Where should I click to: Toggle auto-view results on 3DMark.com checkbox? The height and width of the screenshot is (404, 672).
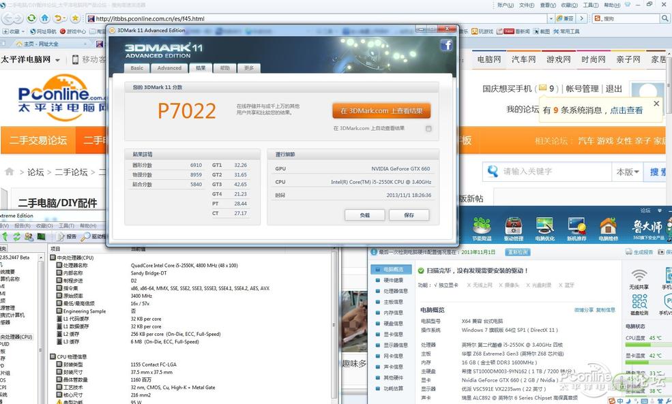click(428, 128)
